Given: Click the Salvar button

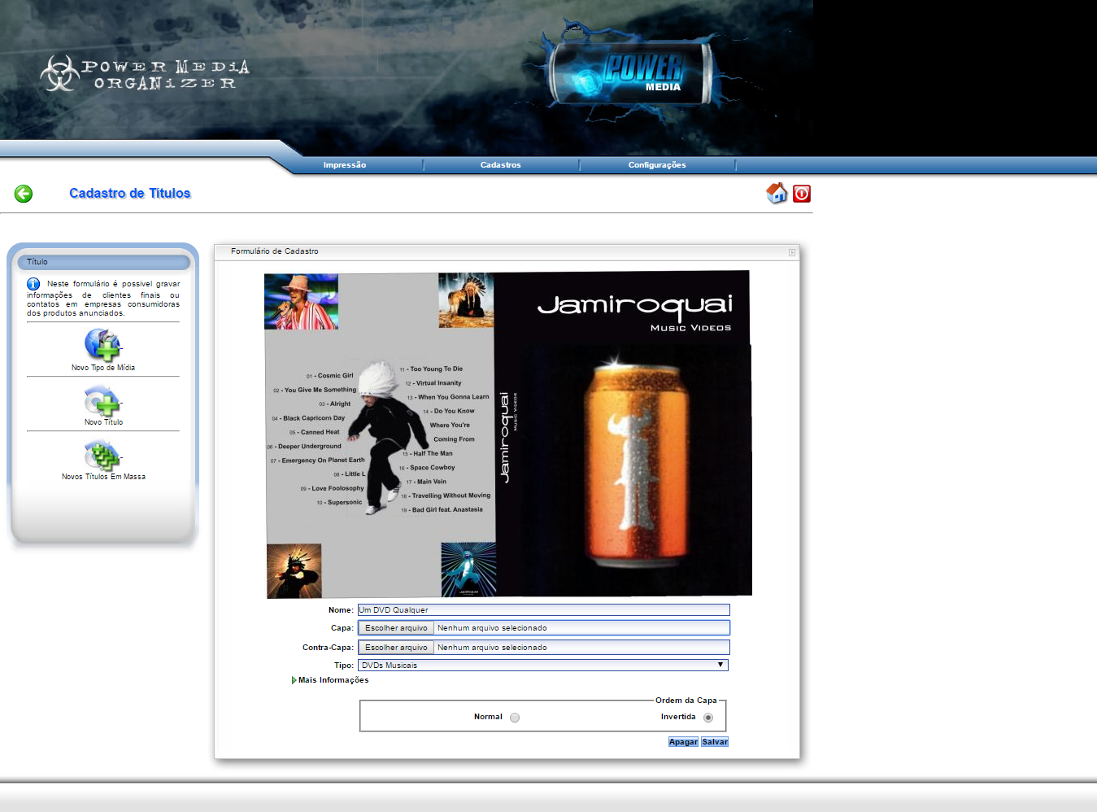Looking at the screenshot, I should 715,742.
